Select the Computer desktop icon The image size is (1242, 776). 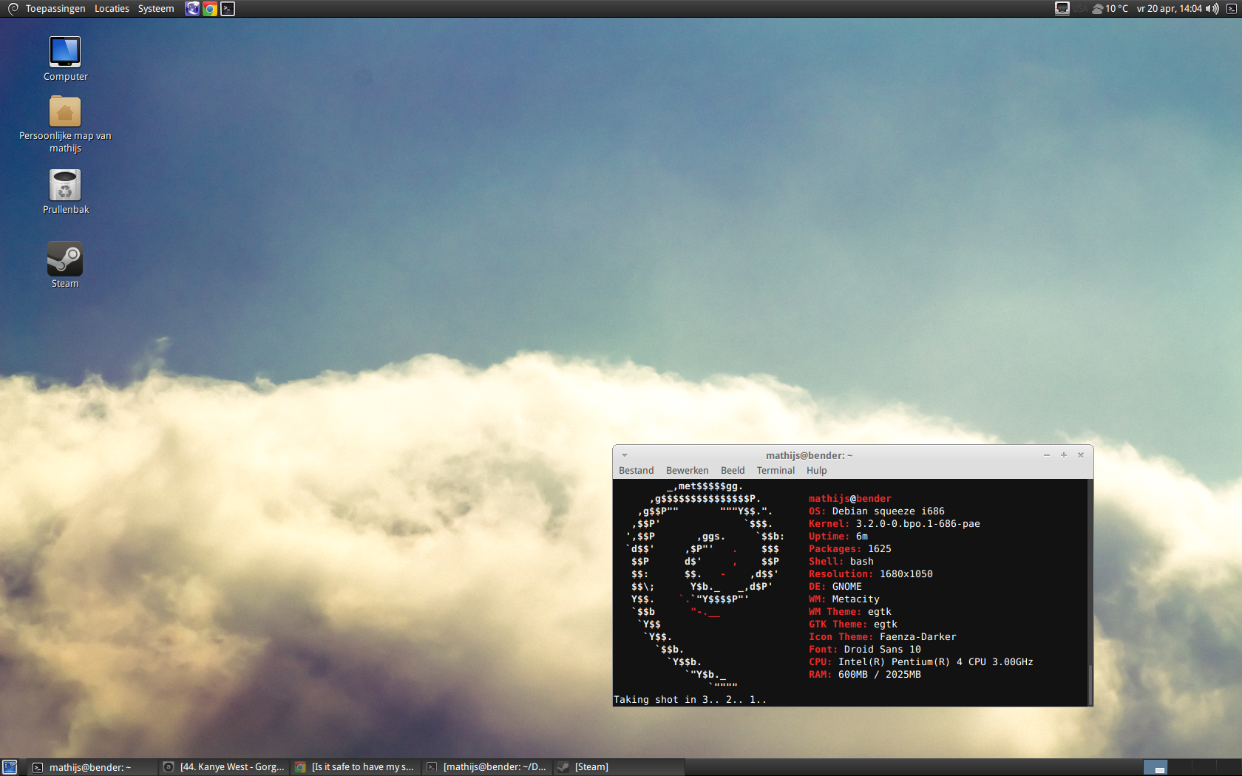[x=65, y=52]
